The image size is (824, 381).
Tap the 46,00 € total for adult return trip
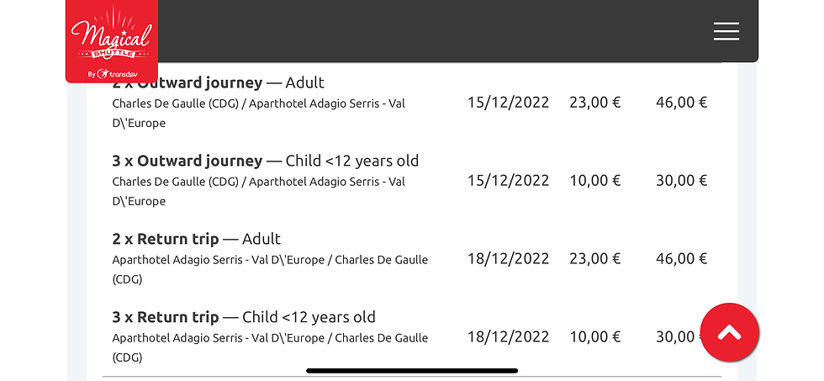(682, 258)
